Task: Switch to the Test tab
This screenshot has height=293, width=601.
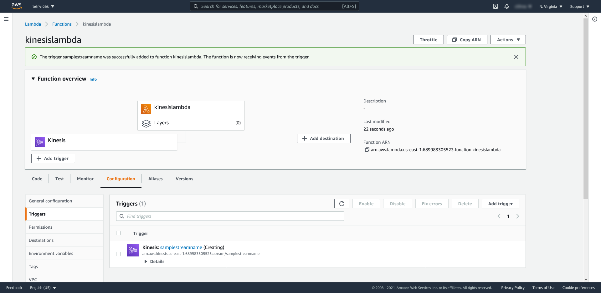Action: pos(59,179)
